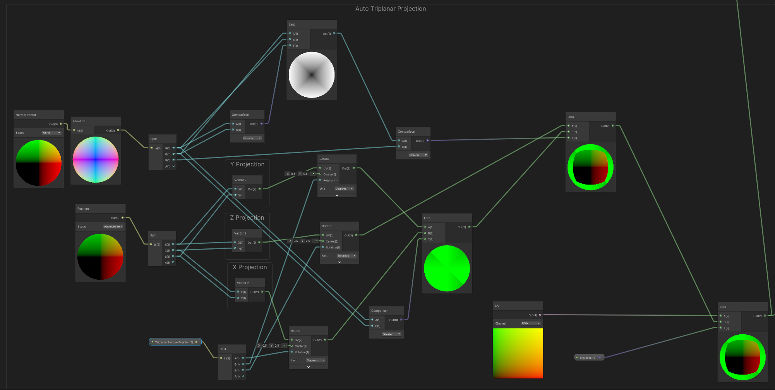Open Space dropdown on Normal Vector node

51,133
